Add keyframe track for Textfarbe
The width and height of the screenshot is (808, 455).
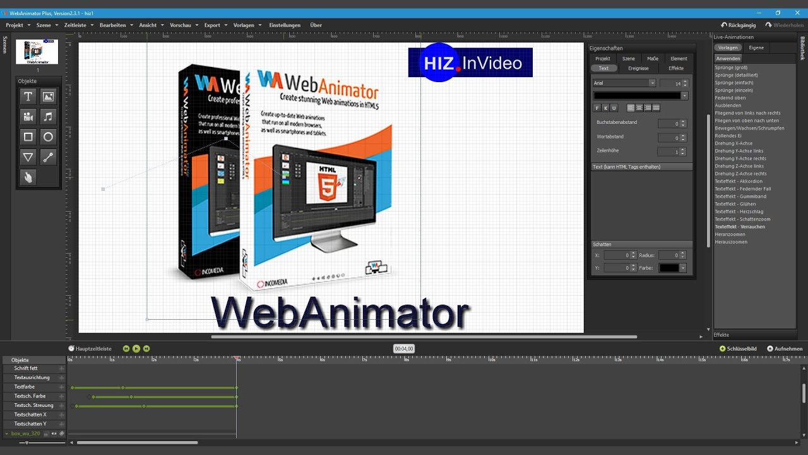click(x=62, y=387)
